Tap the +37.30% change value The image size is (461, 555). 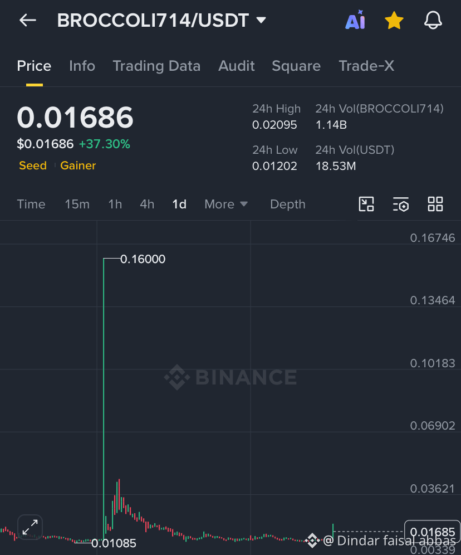pos(104,144)
